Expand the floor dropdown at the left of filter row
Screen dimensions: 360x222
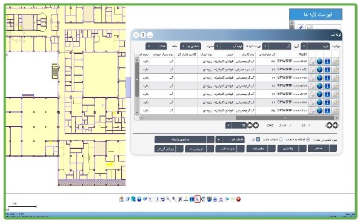point(156,46)
